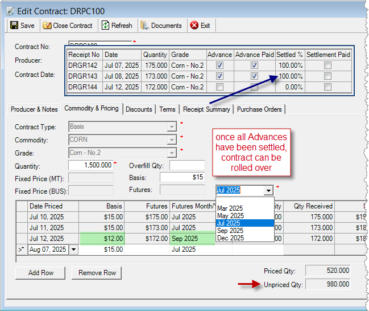Open the Purchase Orders tab
369x311 pixels.
[x=259, y=109]
